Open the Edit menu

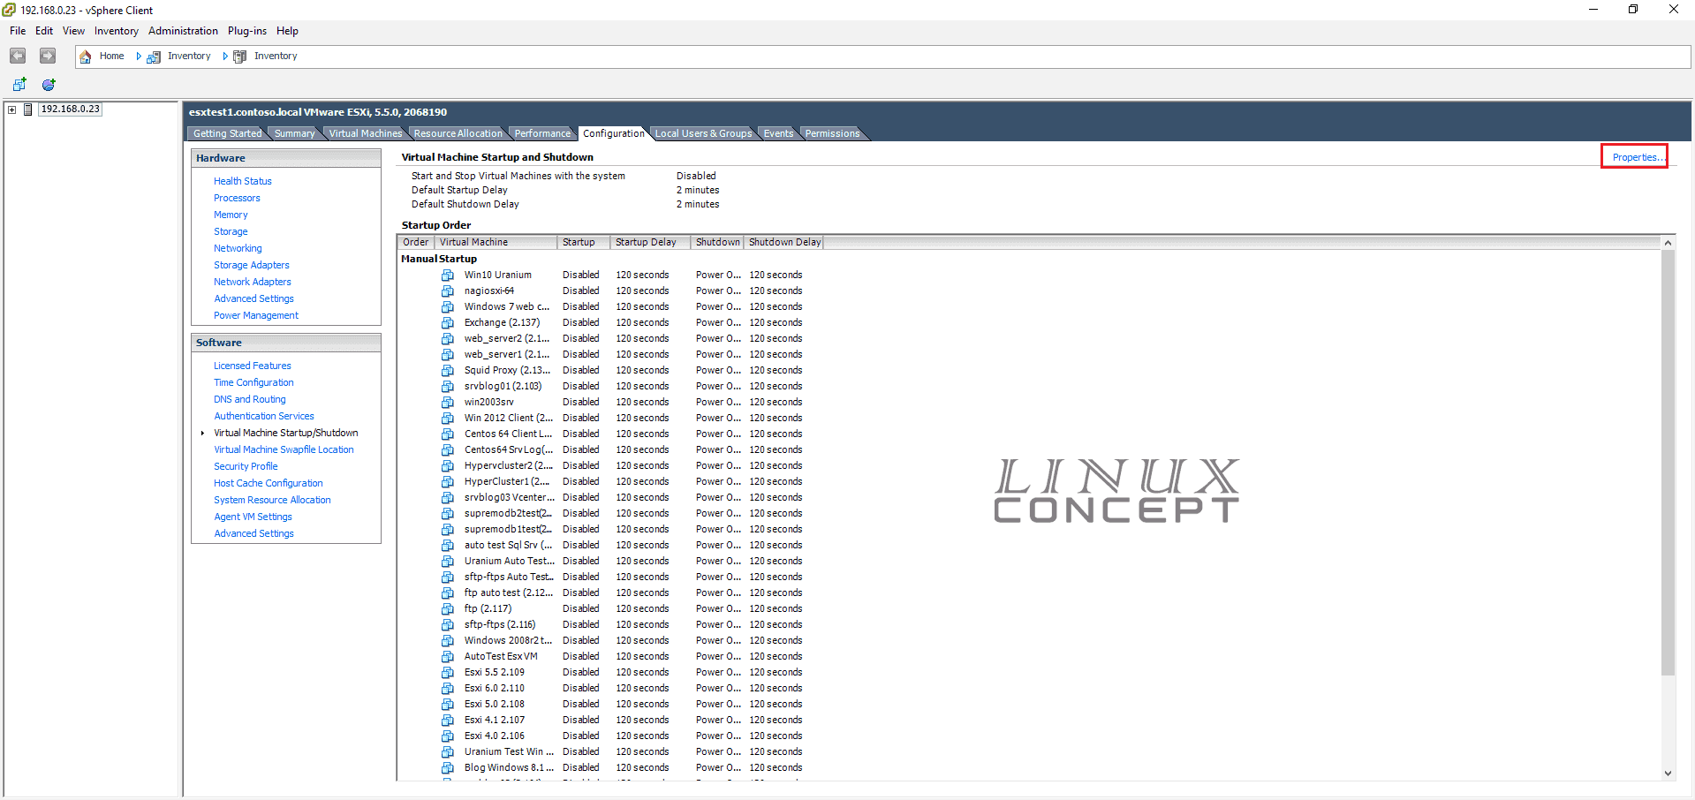44,31
